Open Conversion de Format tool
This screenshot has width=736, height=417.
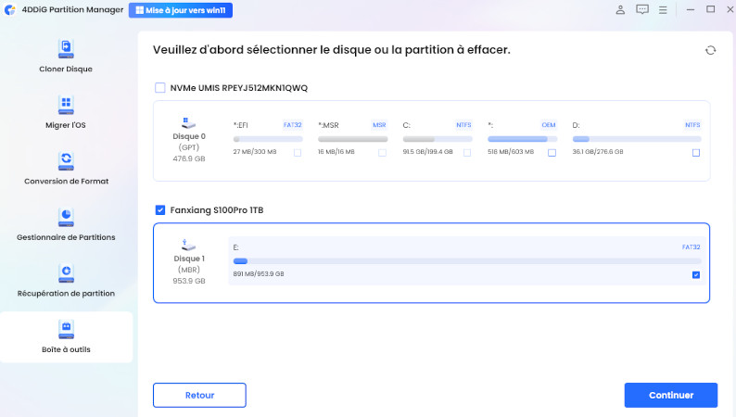click(x=66, y=169)
